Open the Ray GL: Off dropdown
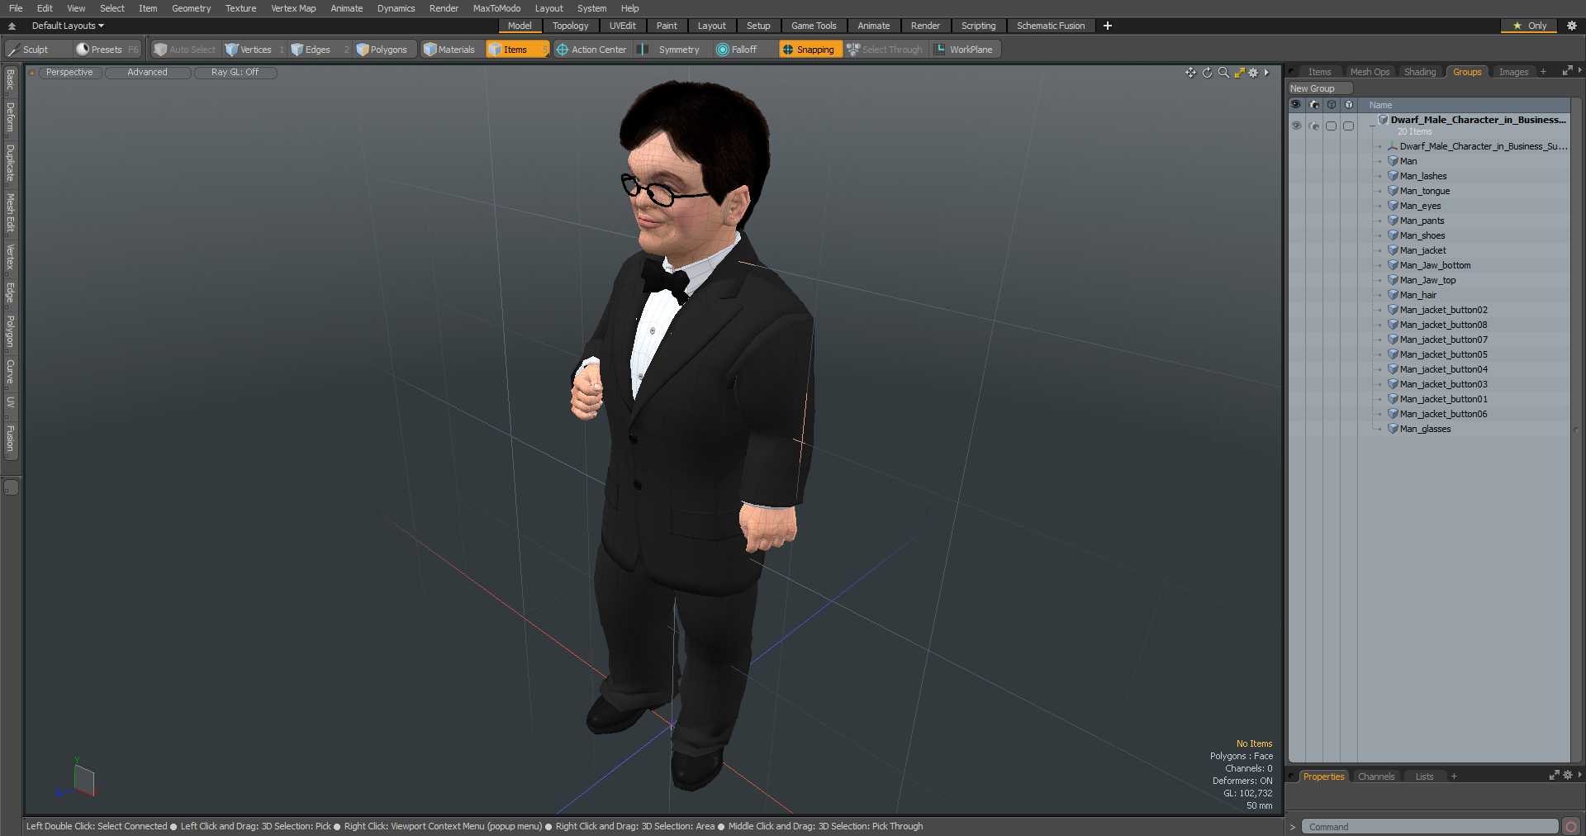1586x836 pixels. (235, 73)
